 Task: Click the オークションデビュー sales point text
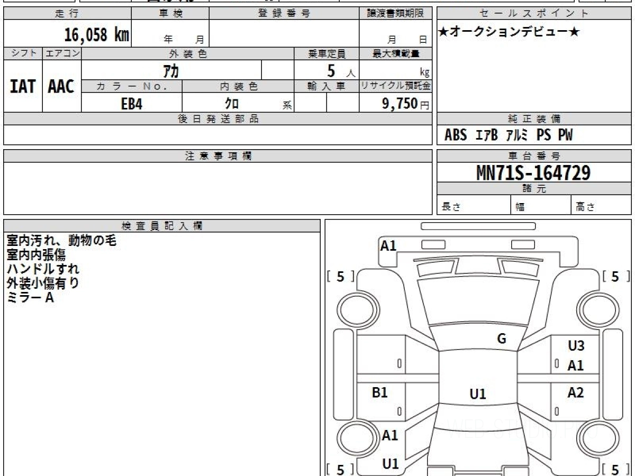[509, 32]
